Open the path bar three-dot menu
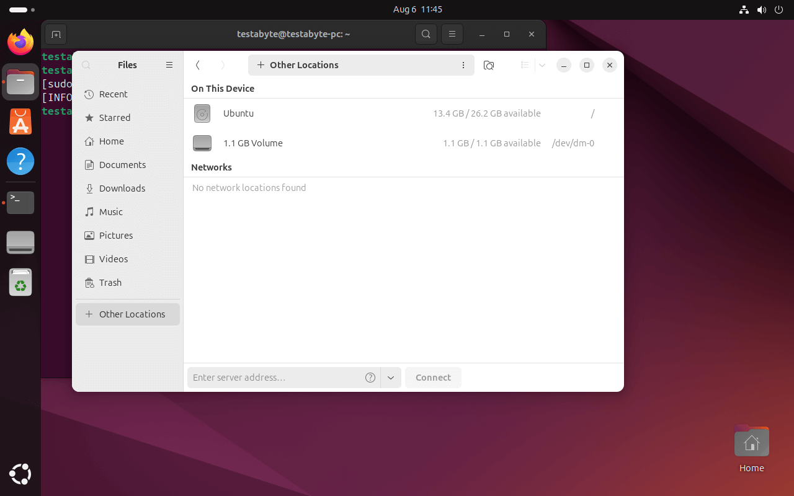794x496 pixels. tap(463, 64)
